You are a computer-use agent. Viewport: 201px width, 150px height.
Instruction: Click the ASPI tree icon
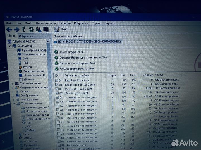pyautogui.click(x=24, y=123)
